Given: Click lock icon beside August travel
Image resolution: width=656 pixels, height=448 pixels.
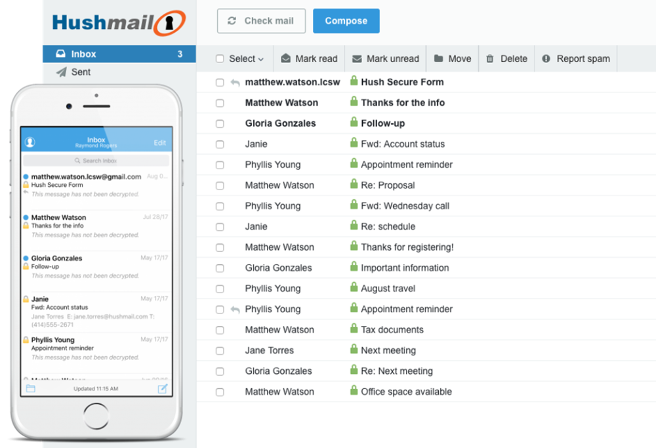Looking at the screenshot, I should (354, 287).
